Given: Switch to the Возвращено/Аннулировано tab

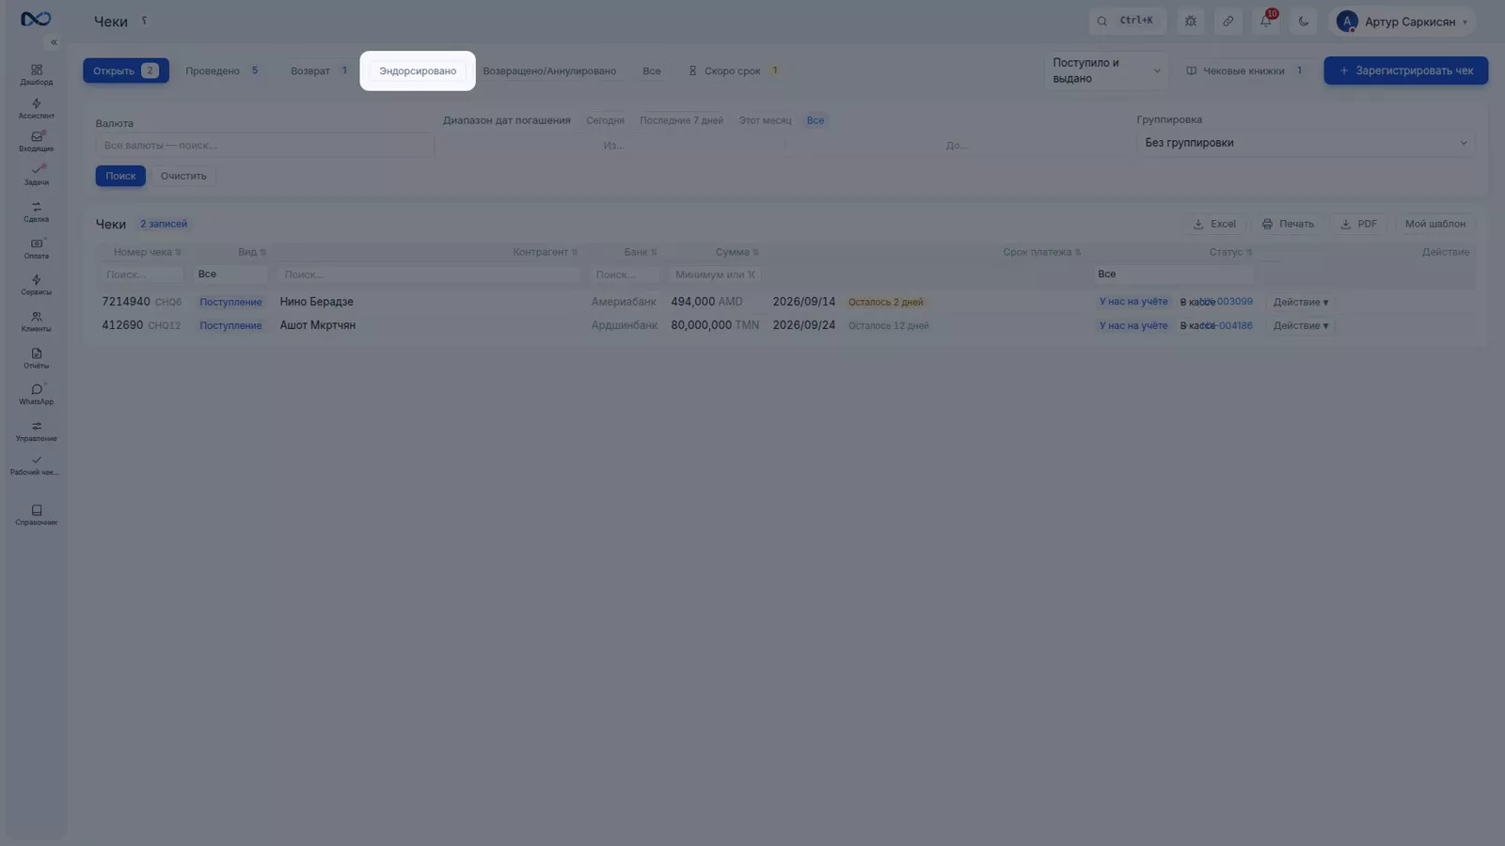Looking at the screenshot, I should pyautogui.click(x=549, y=70).
